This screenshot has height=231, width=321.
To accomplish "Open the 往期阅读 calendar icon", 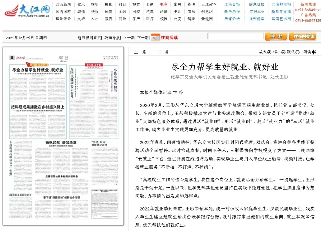I will (156, 37).
